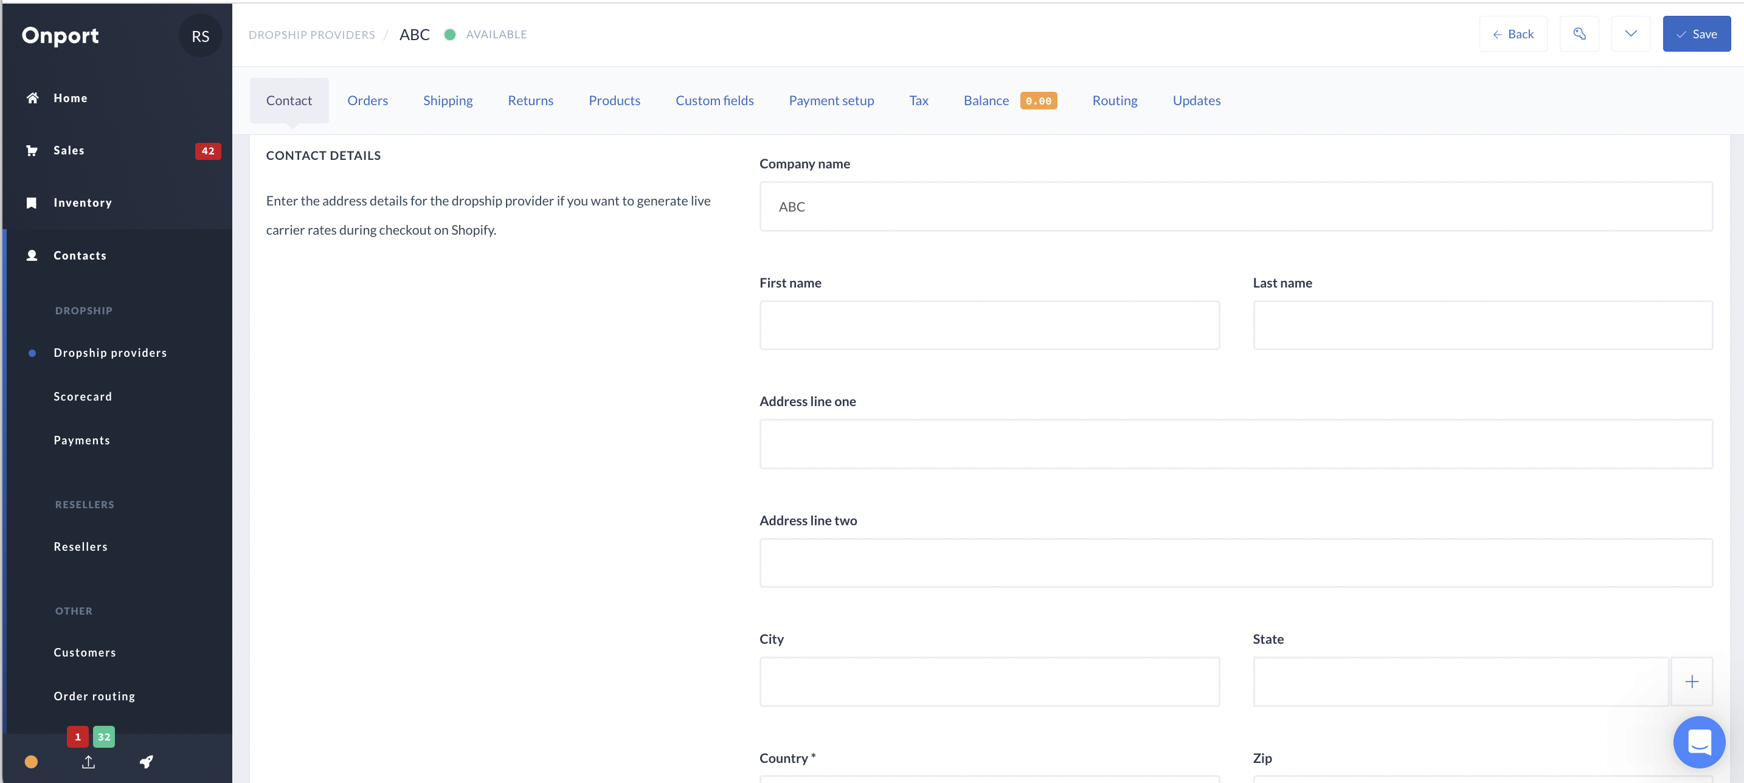The height and width of the screenshot is (783, 1744).
Task: Follow the Dropship Providers breadcrumb link
Action: 311,35
